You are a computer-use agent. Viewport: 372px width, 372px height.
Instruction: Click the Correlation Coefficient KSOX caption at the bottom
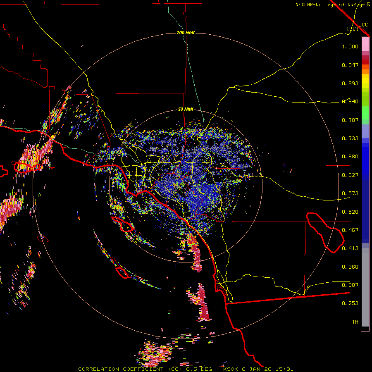(186, 369)
